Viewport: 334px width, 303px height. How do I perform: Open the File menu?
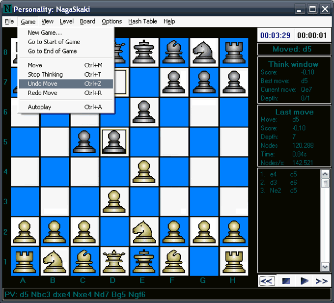coord(9,22)
